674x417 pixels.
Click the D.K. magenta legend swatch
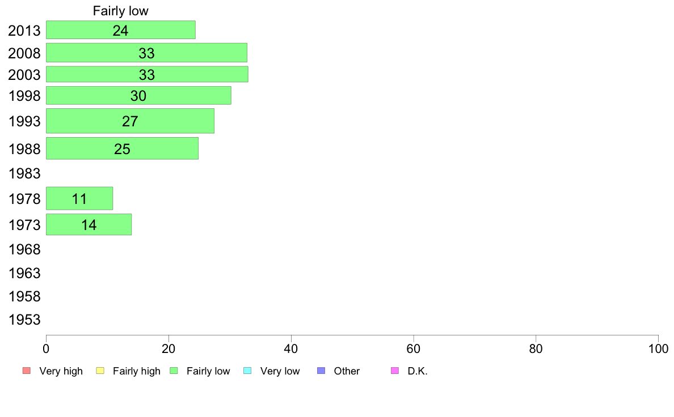[x=395, y=371]
